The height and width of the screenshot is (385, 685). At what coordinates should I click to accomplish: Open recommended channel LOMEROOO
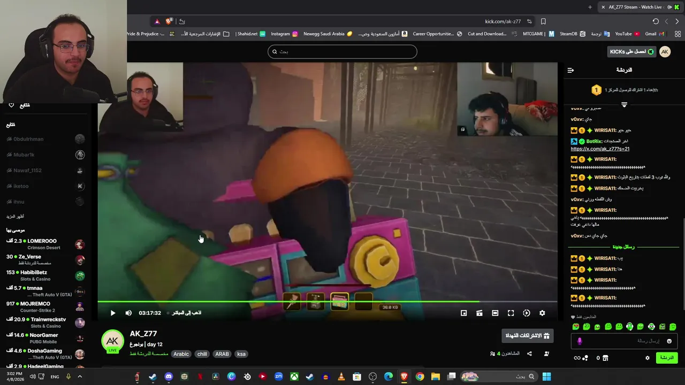[x=45, y=244]
